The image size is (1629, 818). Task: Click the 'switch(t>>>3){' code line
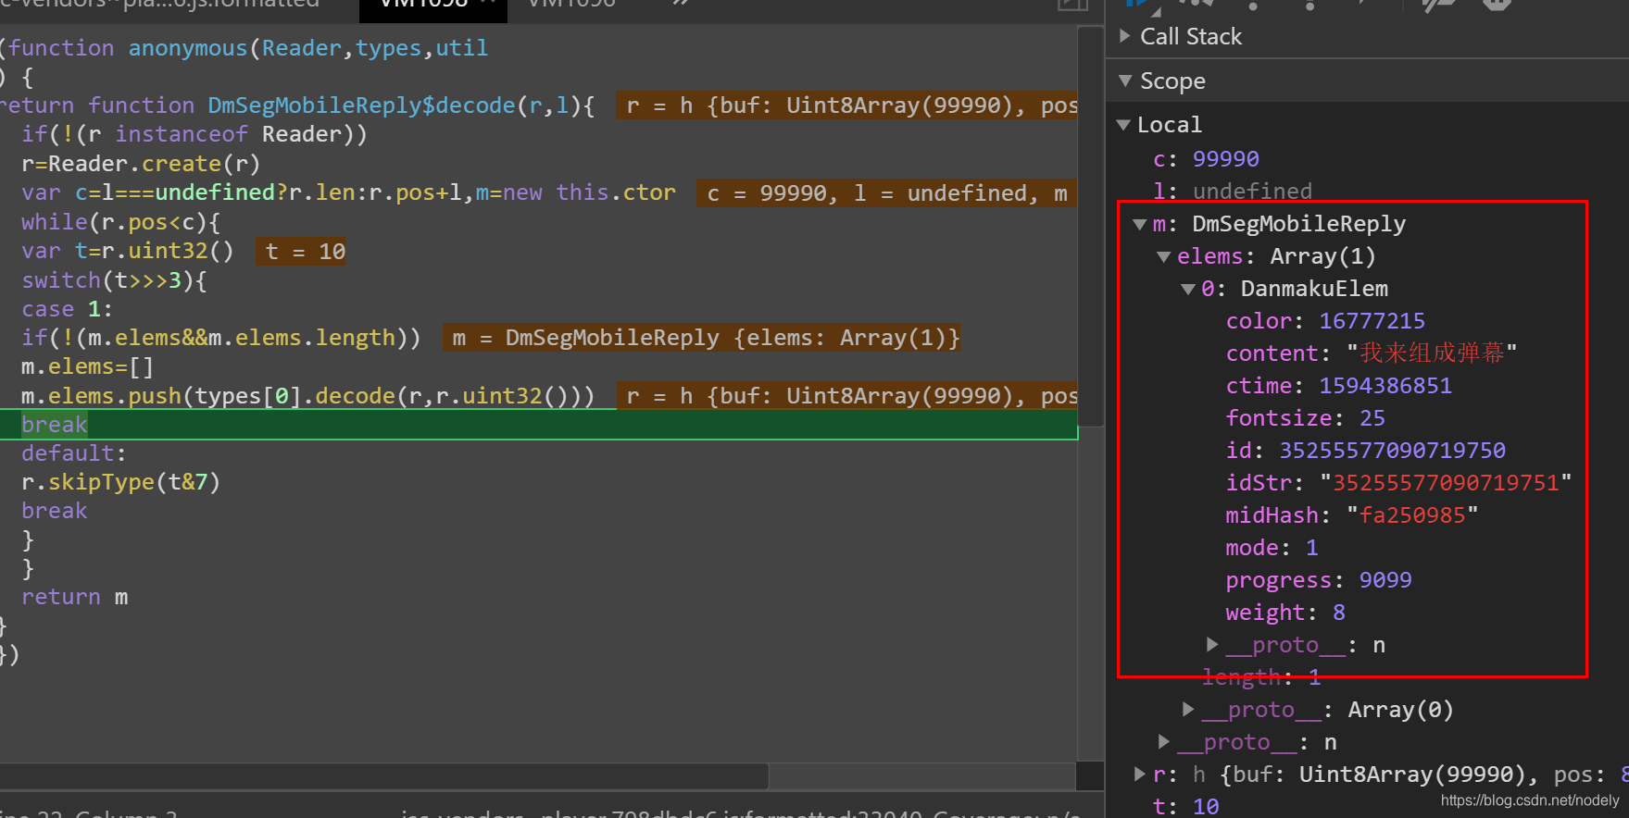point(114,280)
